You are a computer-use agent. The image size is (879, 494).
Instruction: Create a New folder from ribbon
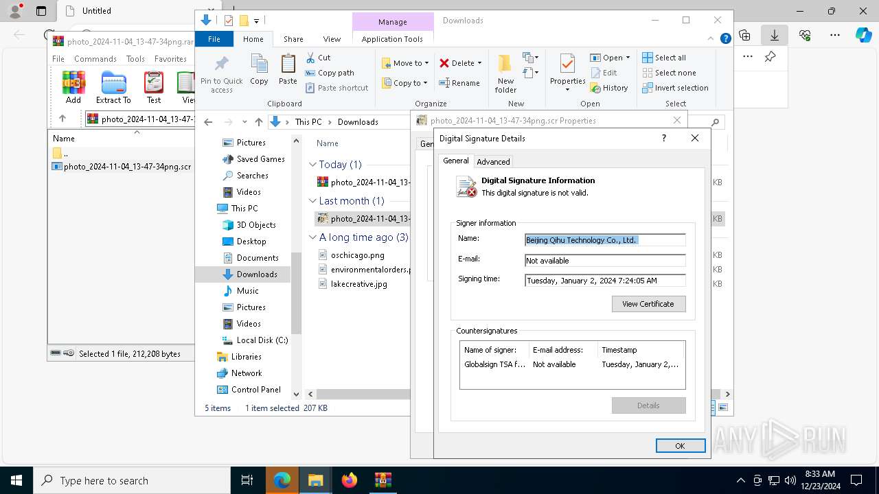coord(505,73)
